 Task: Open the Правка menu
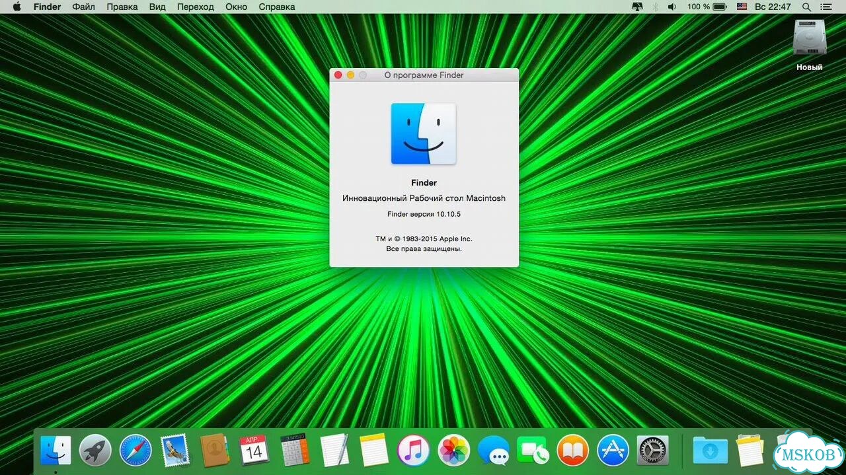pos(122,7)
